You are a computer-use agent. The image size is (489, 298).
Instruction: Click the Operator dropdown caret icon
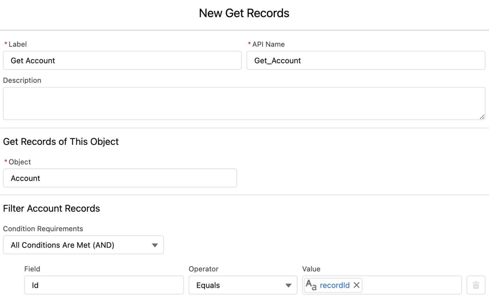click(288, 285)
